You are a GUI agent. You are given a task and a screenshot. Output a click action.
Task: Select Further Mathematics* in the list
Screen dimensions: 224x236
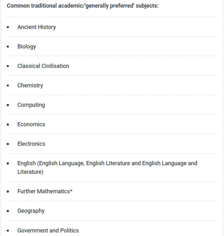(x=45, y=191)
